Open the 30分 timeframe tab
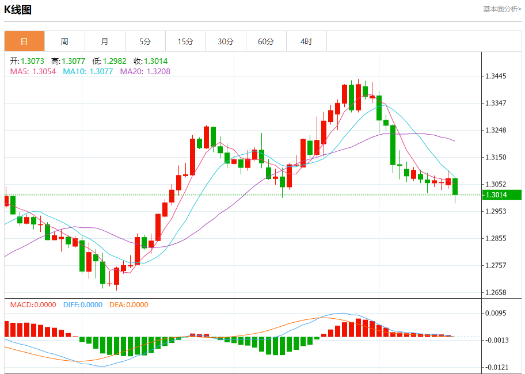Screen dimensions: 525x374 coord(226,41)
